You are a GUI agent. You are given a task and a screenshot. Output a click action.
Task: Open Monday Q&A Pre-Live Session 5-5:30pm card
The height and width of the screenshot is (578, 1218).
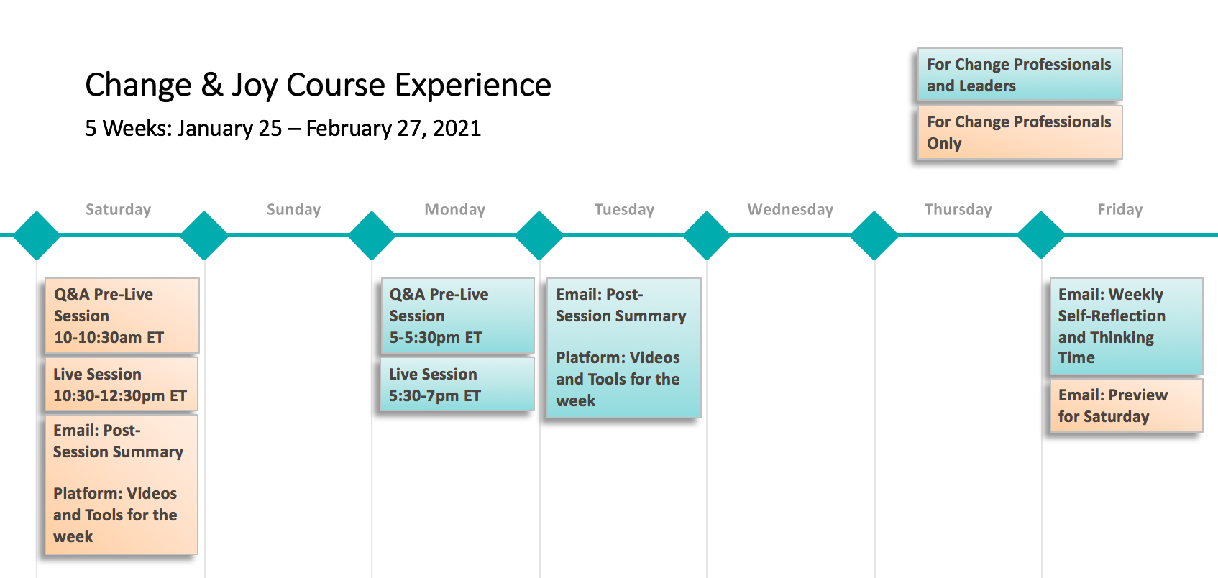[x=457, y=316]
